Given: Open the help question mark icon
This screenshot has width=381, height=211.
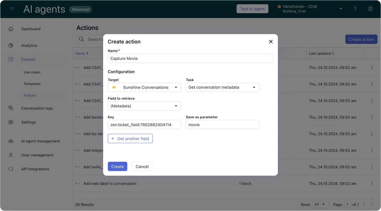Looking at the screenshot, I should pos(355,9).
